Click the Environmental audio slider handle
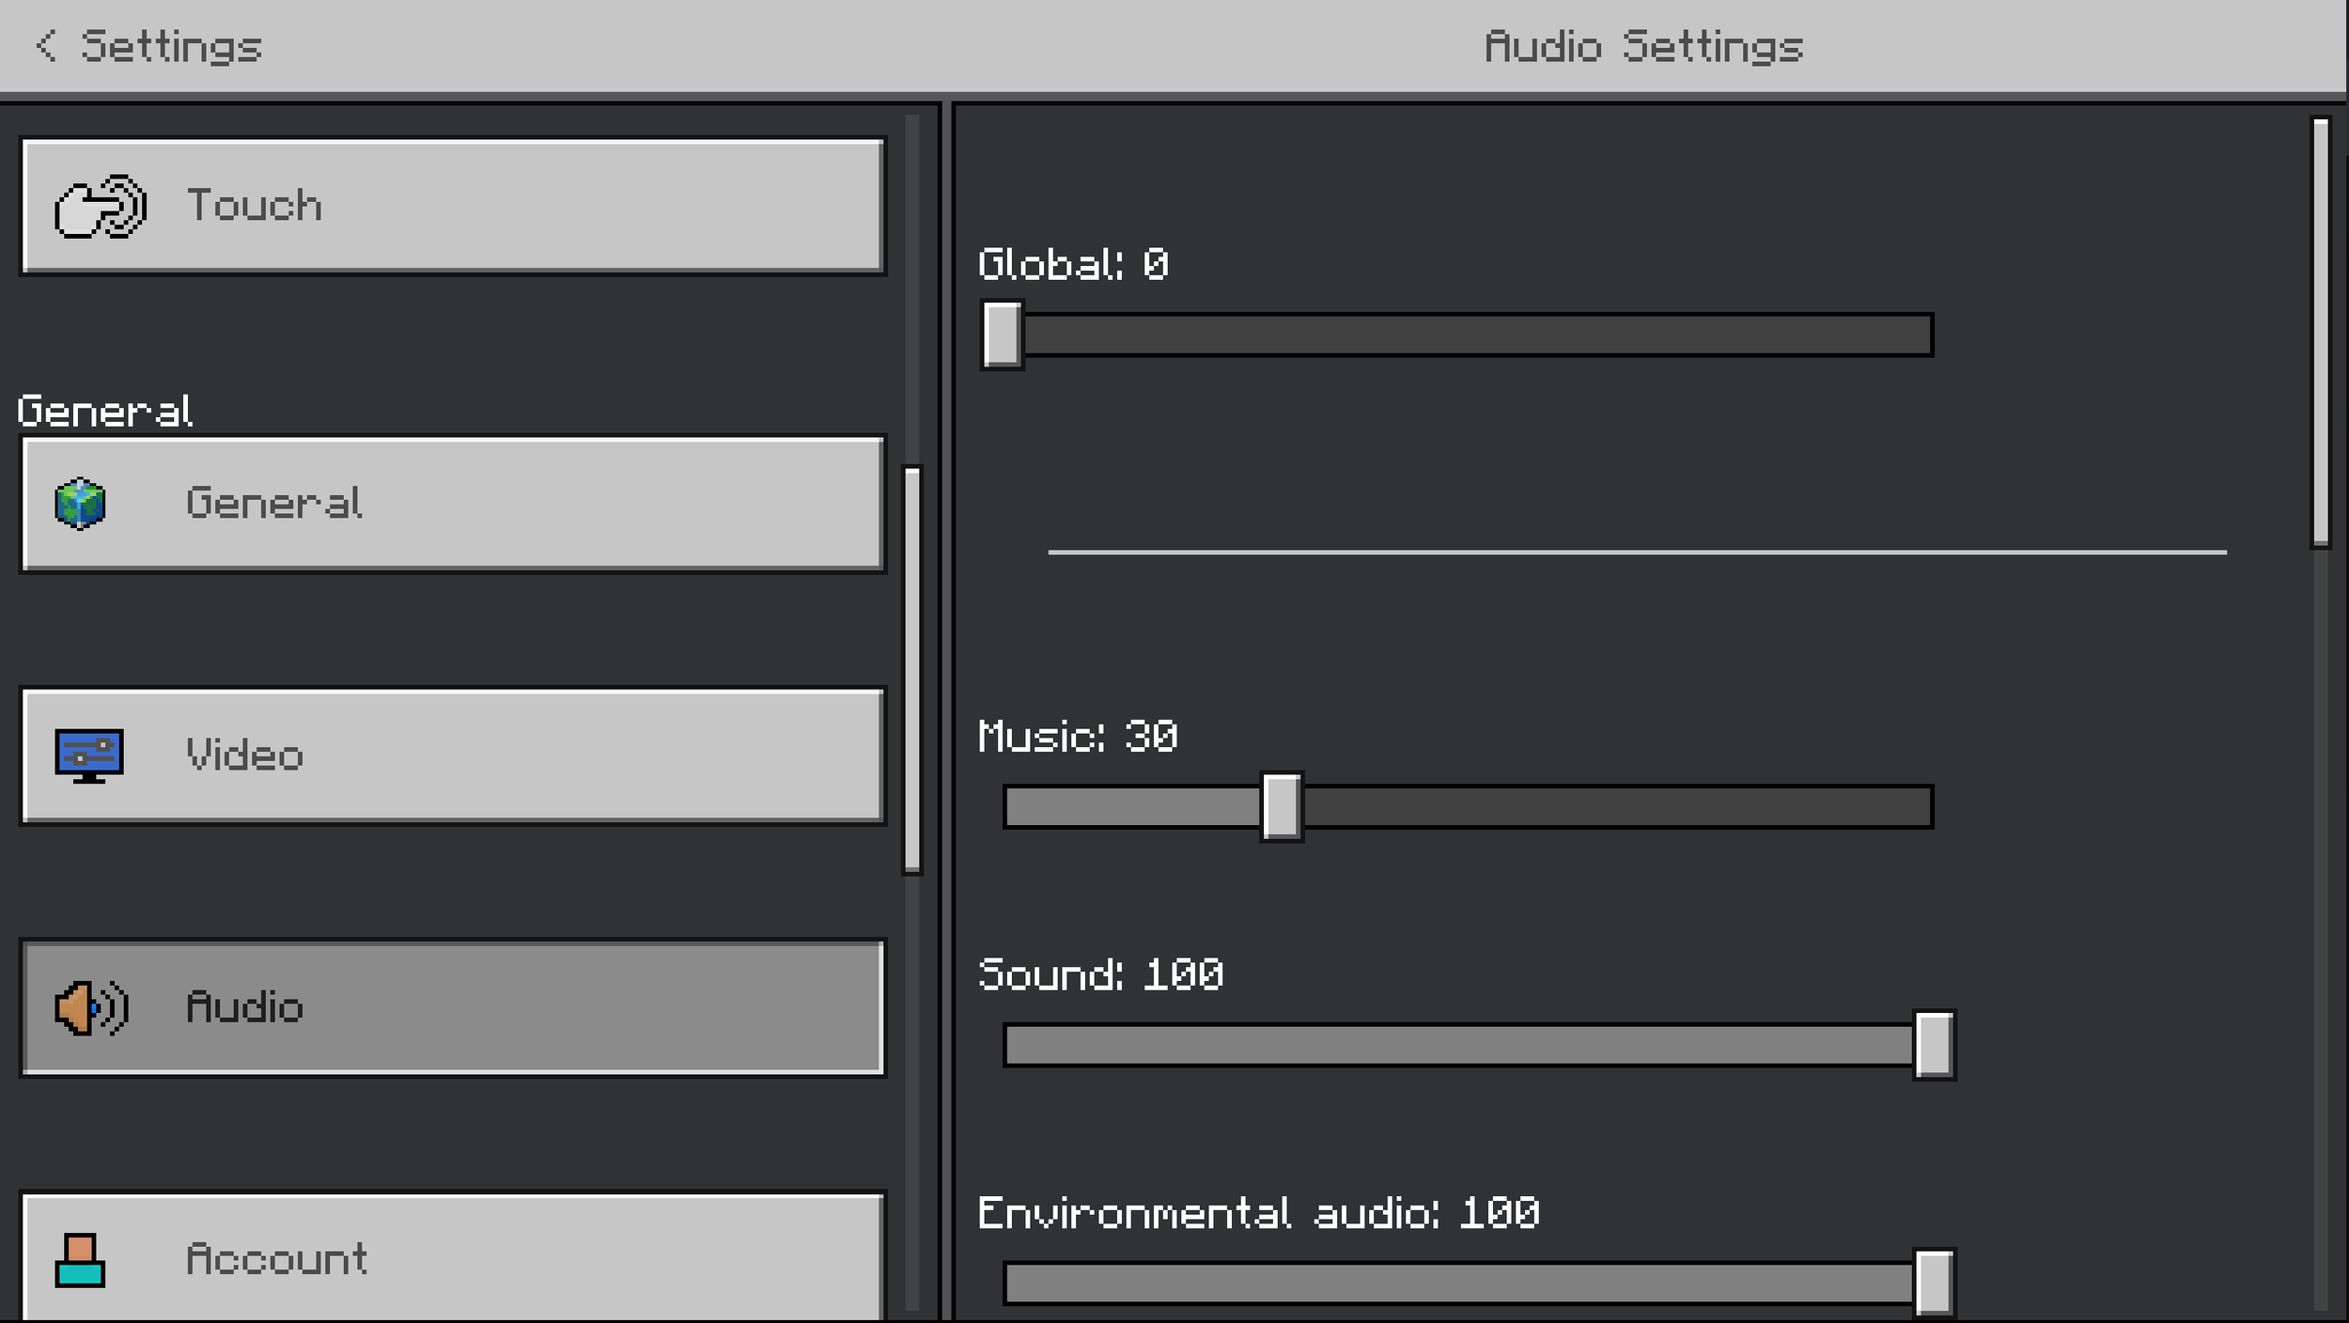Image resolution: width=2349 pixels, height=1323 pixels. (x=1934, y=1283)
